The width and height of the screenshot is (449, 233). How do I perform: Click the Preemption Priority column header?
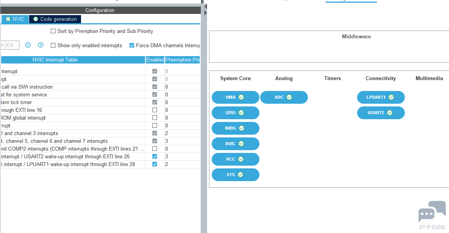tap(182, 60)
